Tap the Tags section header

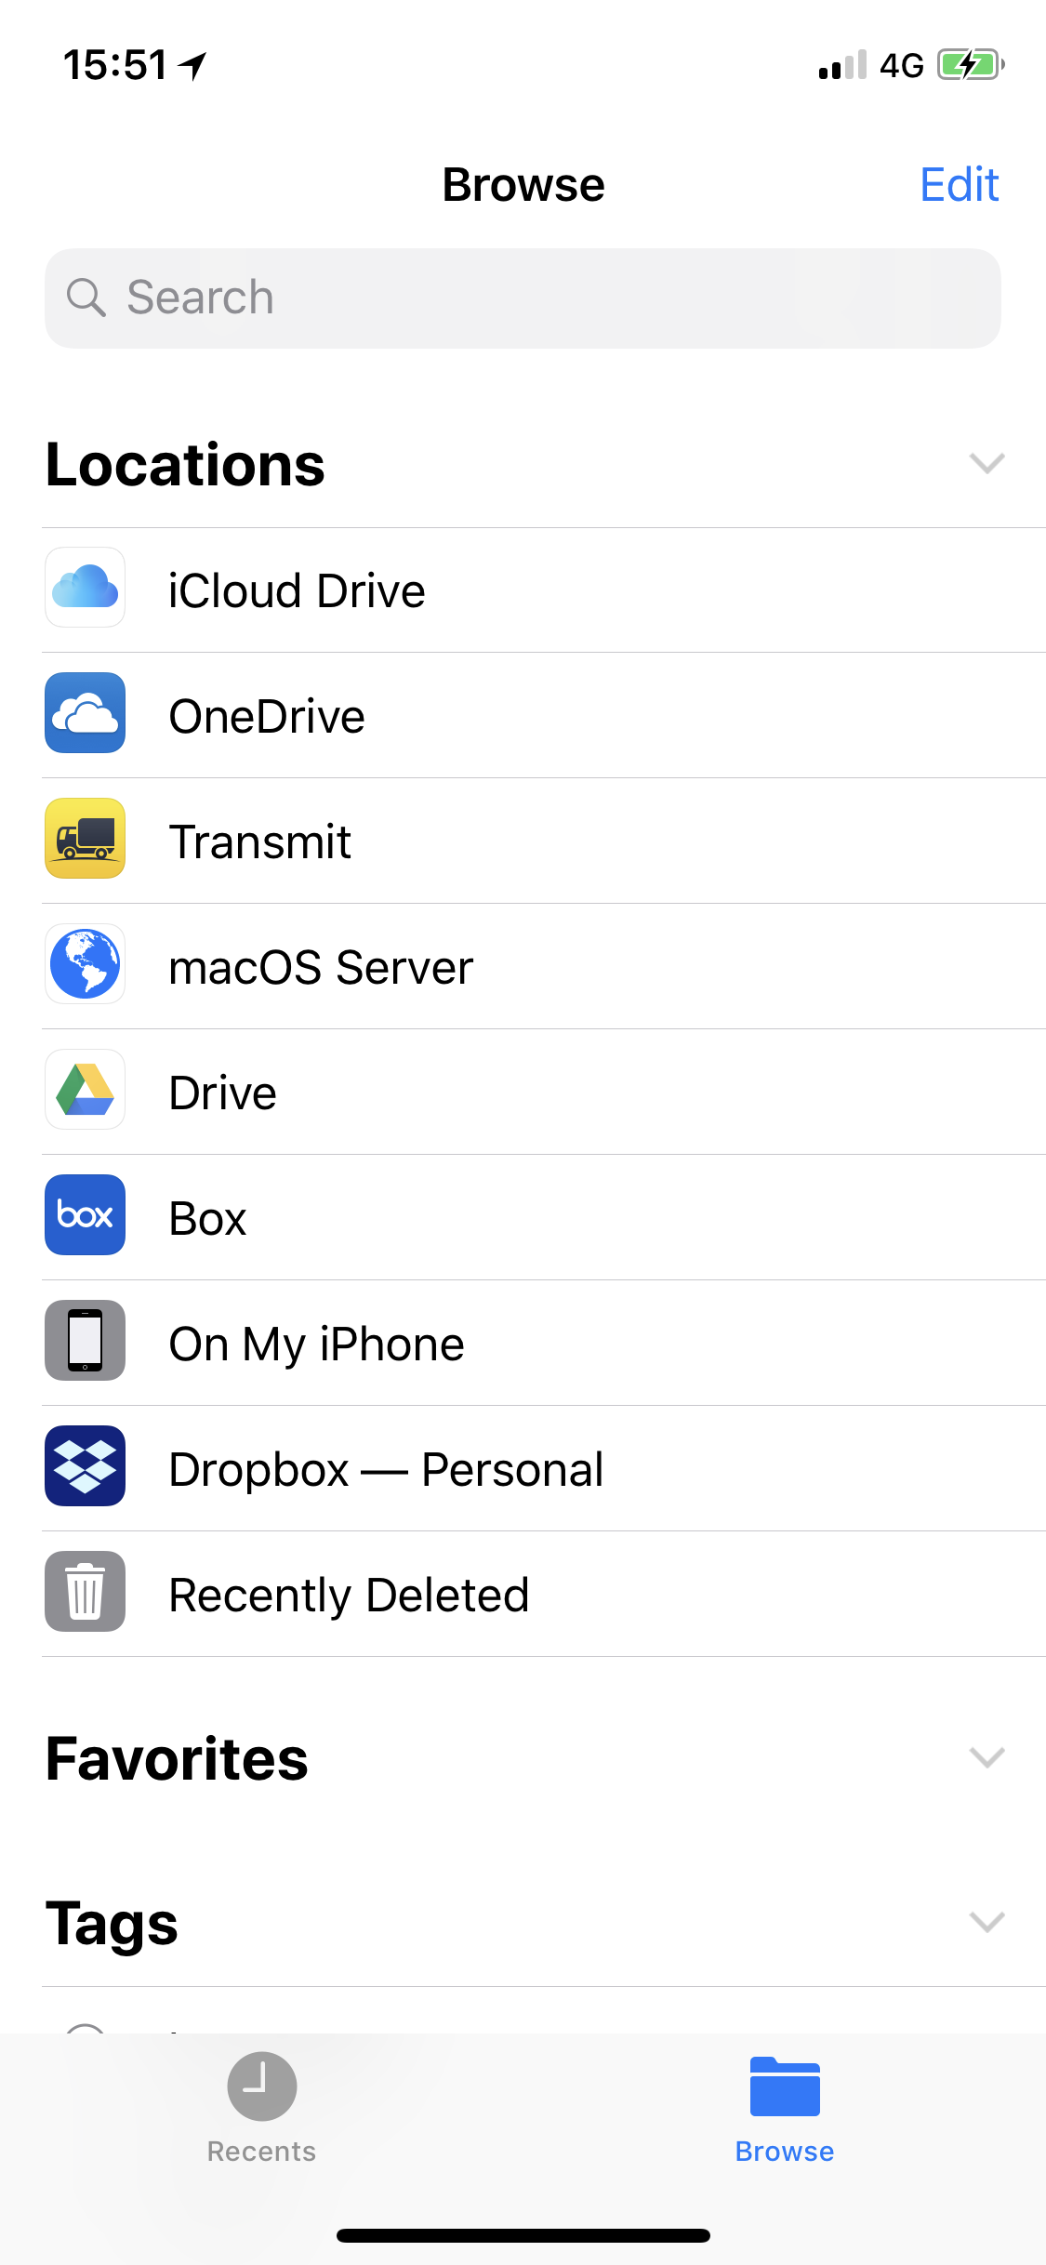pos(112,1924)
